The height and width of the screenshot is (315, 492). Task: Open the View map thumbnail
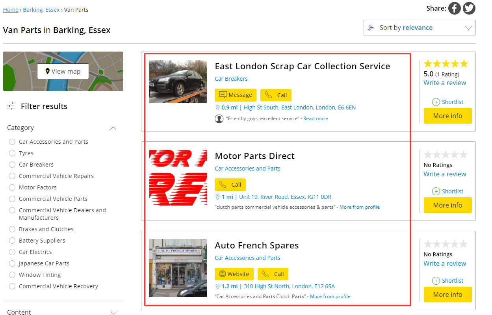point(63,71)
